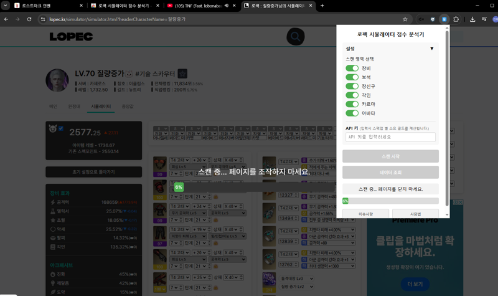
Task: Open the browser downloads icon
Action: coord(472,19)
